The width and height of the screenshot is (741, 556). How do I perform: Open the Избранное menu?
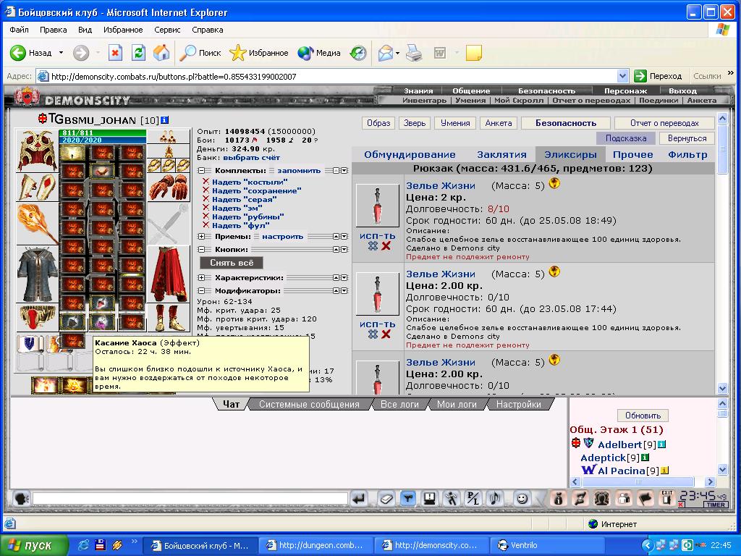[x=123, y=29]
